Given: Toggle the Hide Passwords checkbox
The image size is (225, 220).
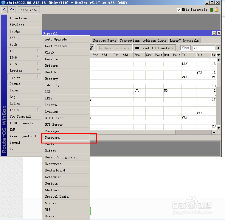Looking at the screenshot, I should (x=179, y=10).
